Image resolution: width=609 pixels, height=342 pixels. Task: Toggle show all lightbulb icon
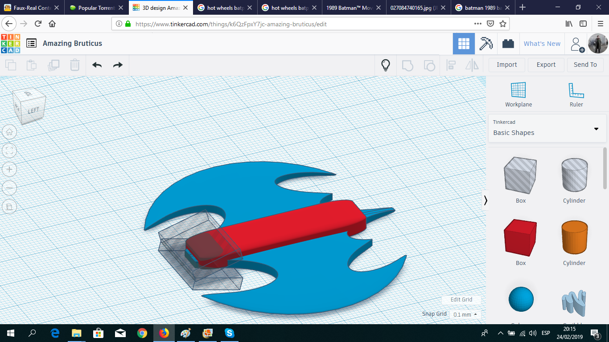(386, 65)
